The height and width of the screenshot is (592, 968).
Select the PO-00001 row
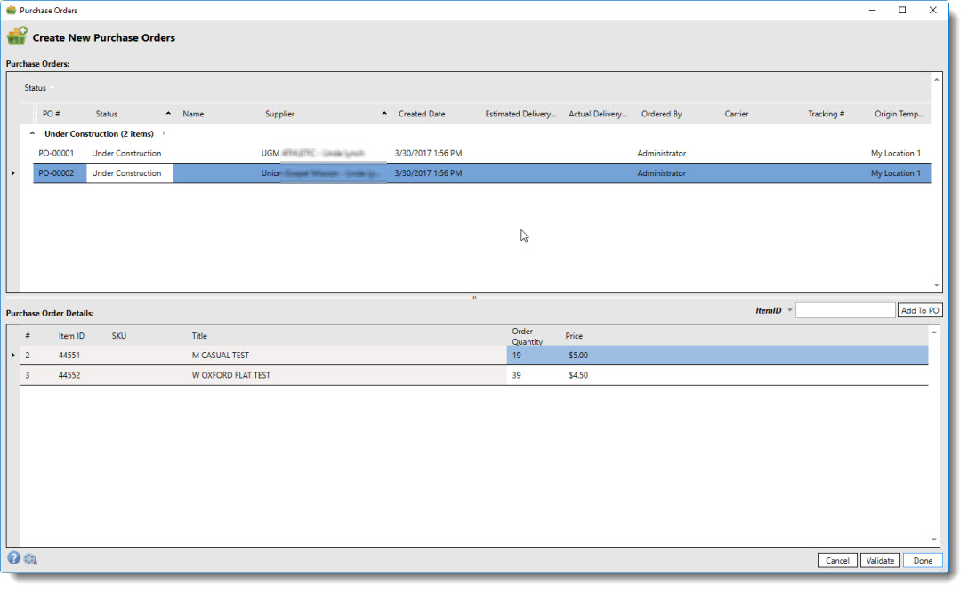click(267, 152)
